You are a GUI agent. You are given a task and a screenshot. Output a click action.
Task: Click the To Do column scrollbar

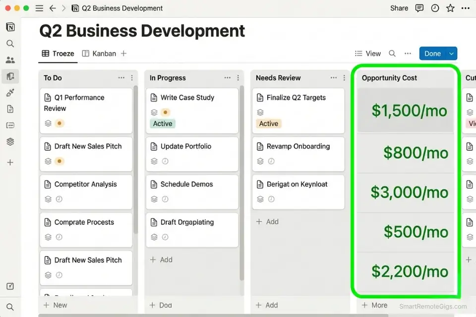click(136, 160)
